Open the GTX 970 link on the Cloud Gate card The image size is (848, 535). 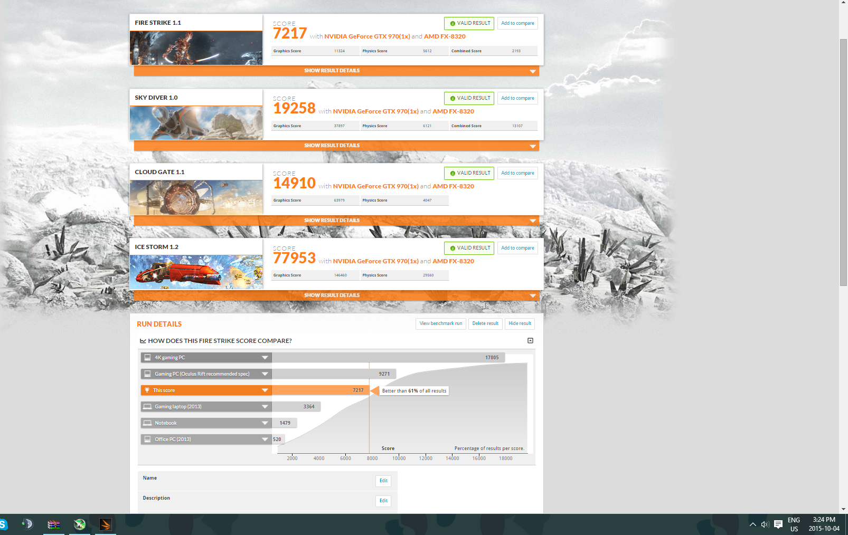coord(375,186)
